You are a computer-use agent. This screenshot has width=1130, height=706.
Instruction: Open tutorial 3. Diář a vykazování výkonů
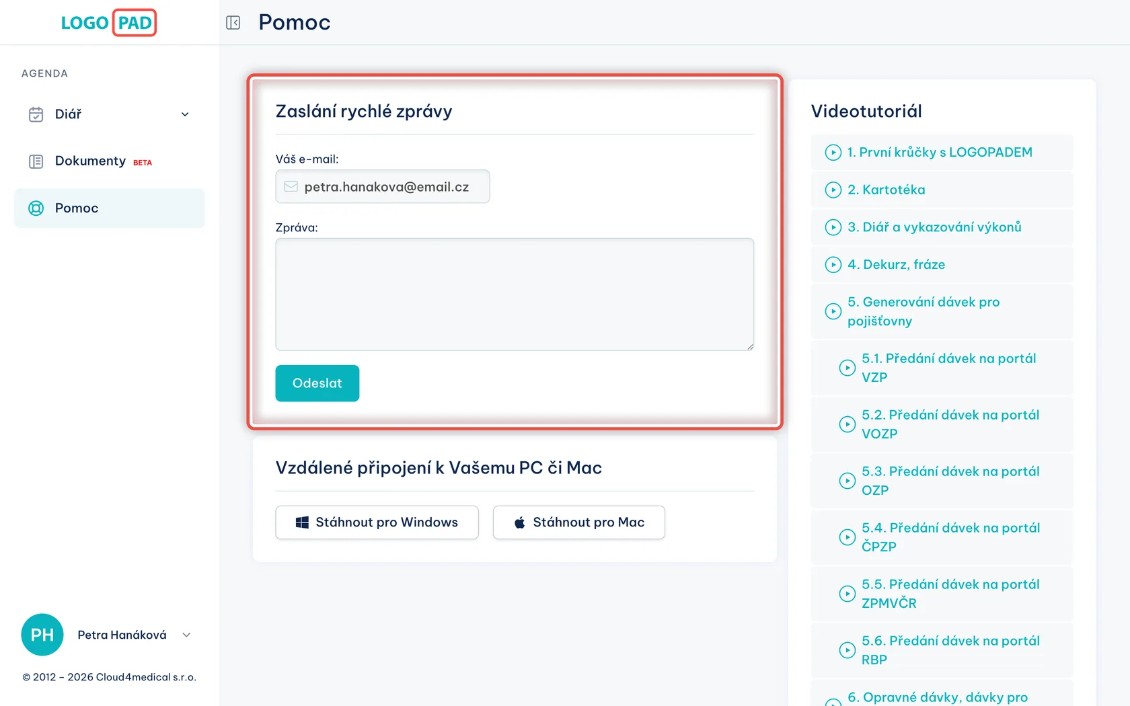coord(942,227)
